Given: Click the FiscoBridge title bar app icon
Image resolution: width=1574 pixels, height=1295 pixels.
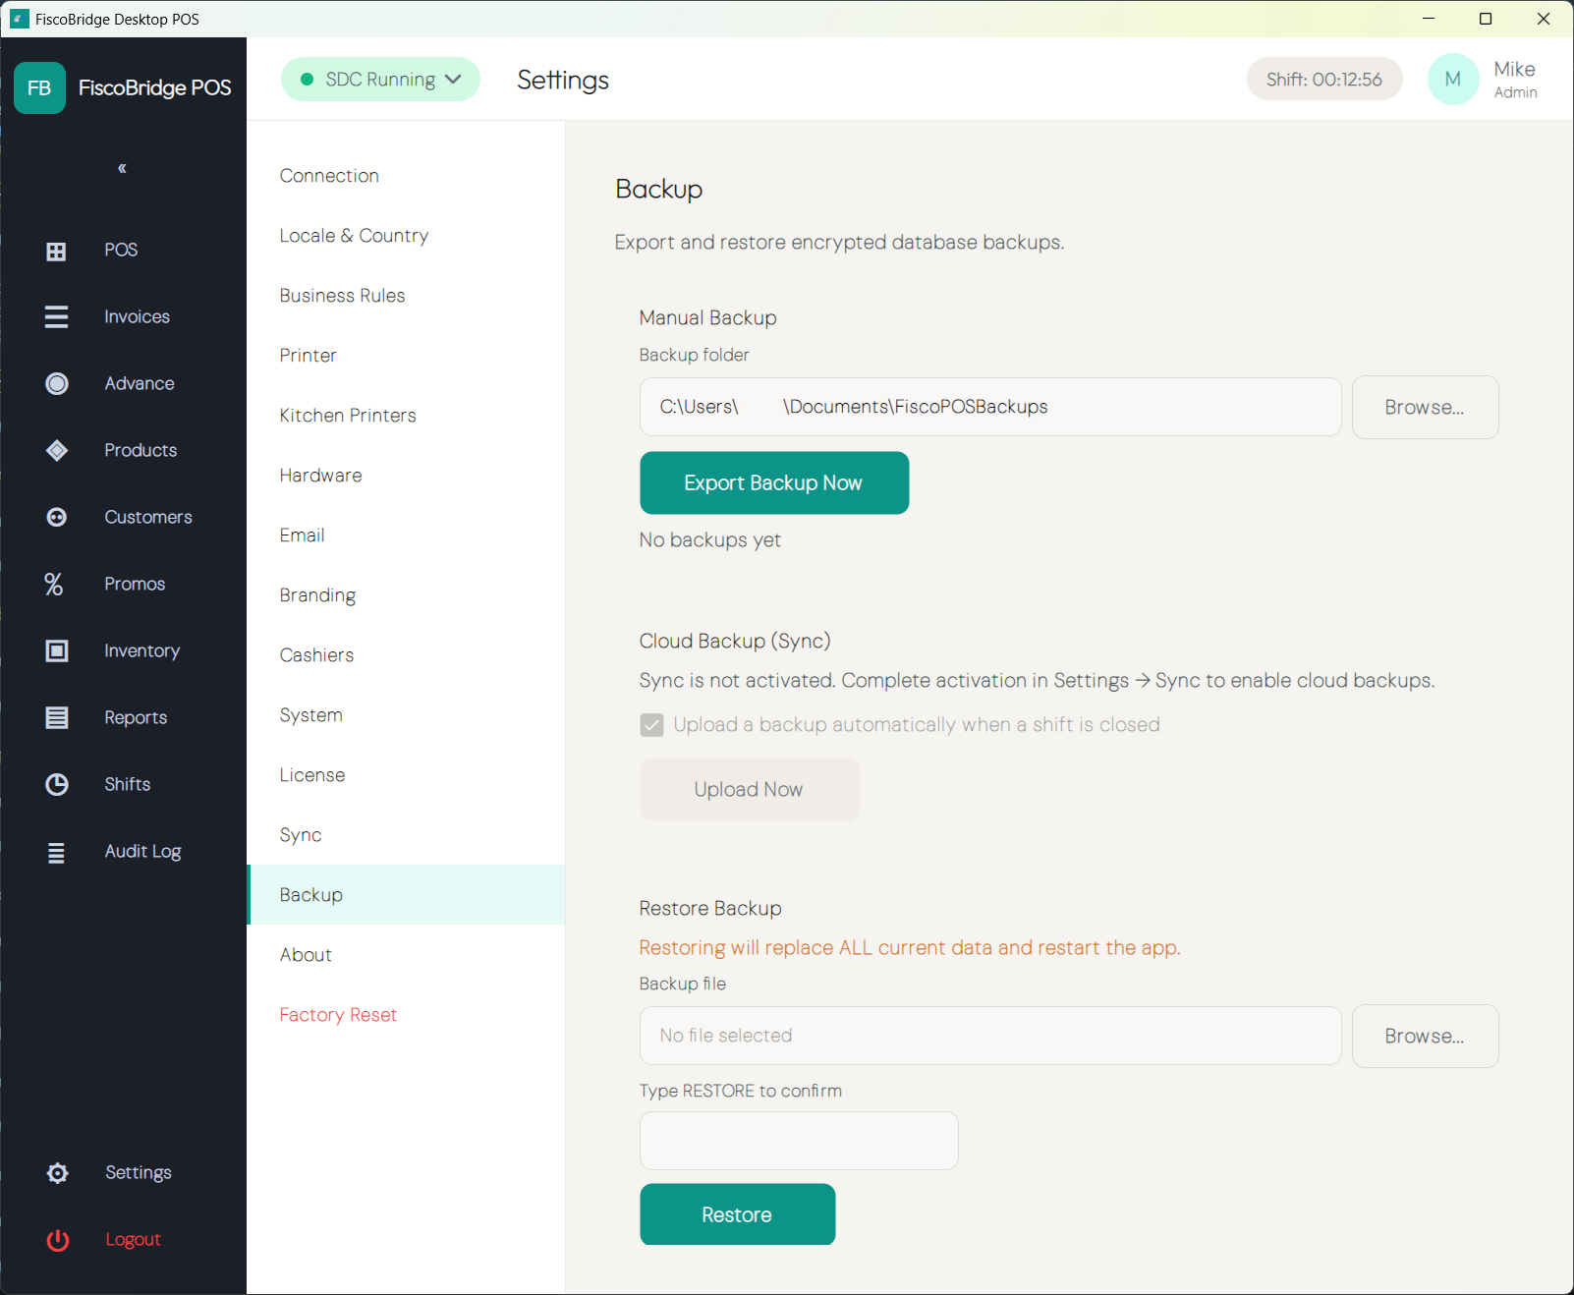Looking at the screenshot, I should coord(20,19).
